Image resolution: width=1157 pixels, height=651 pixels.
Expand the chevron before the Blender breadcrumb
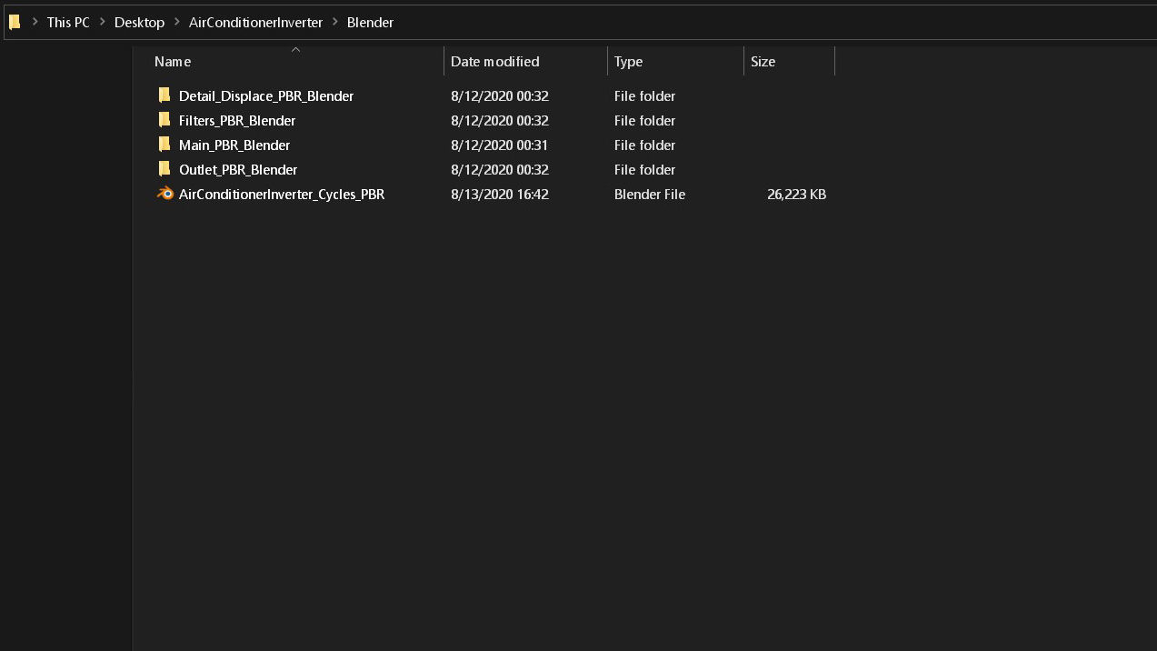coord(334,22)
